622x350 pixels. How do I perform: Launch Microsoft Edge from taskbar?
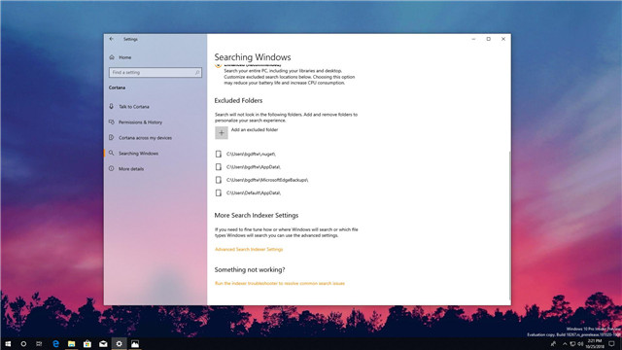[x=55, y=343]
